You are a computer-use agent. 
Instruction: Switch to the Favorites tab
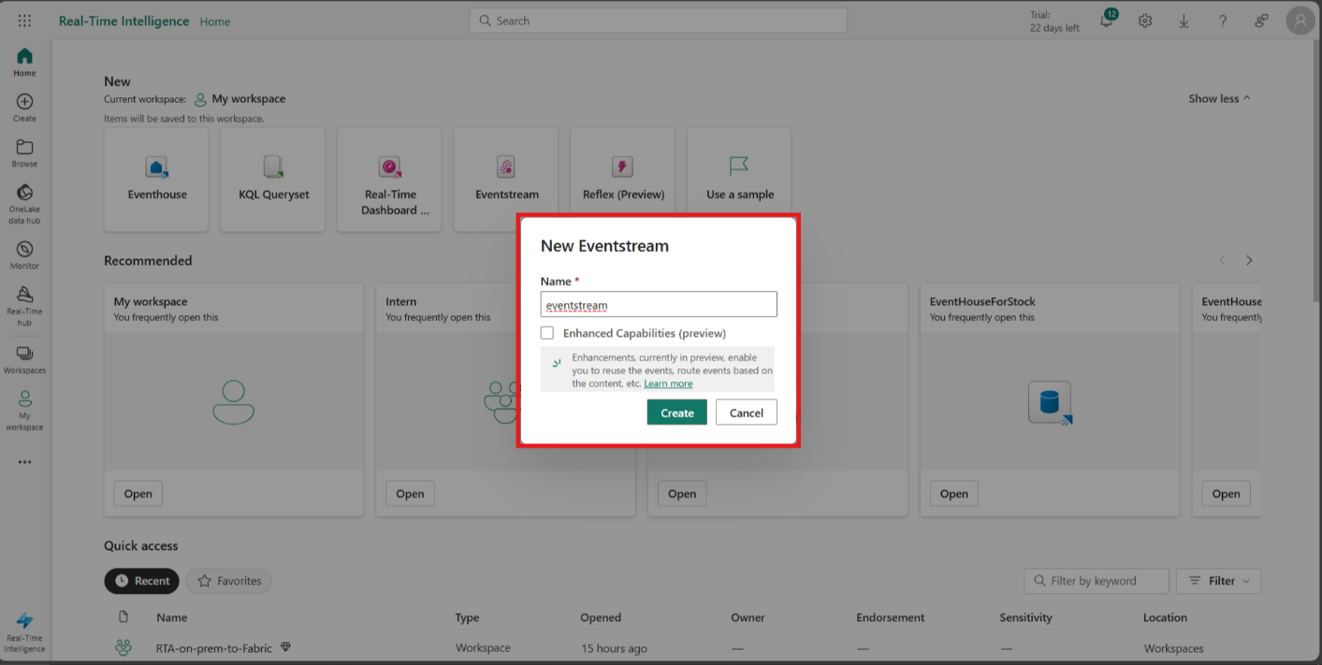[x=229, y=581]
